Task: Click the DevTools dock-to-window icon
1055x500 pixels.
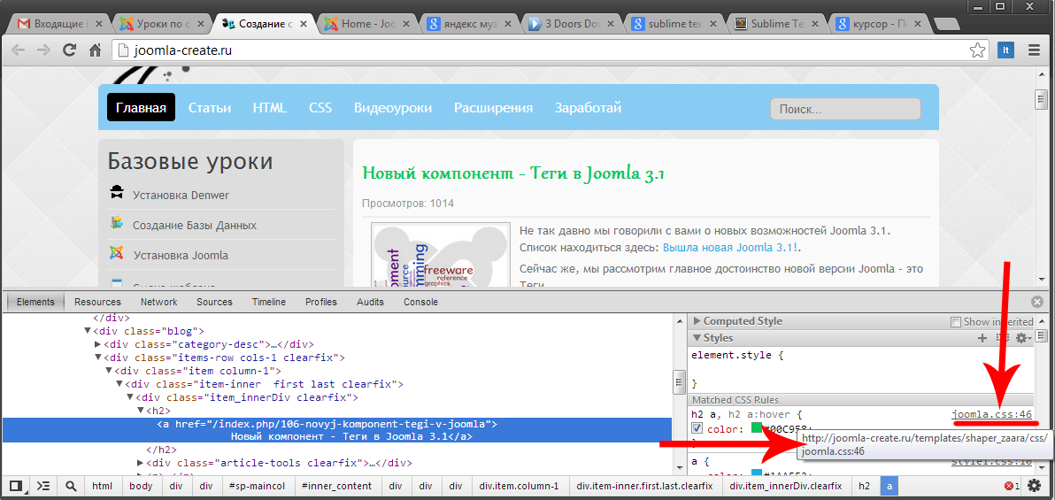Action: click(x=15, y=486)
